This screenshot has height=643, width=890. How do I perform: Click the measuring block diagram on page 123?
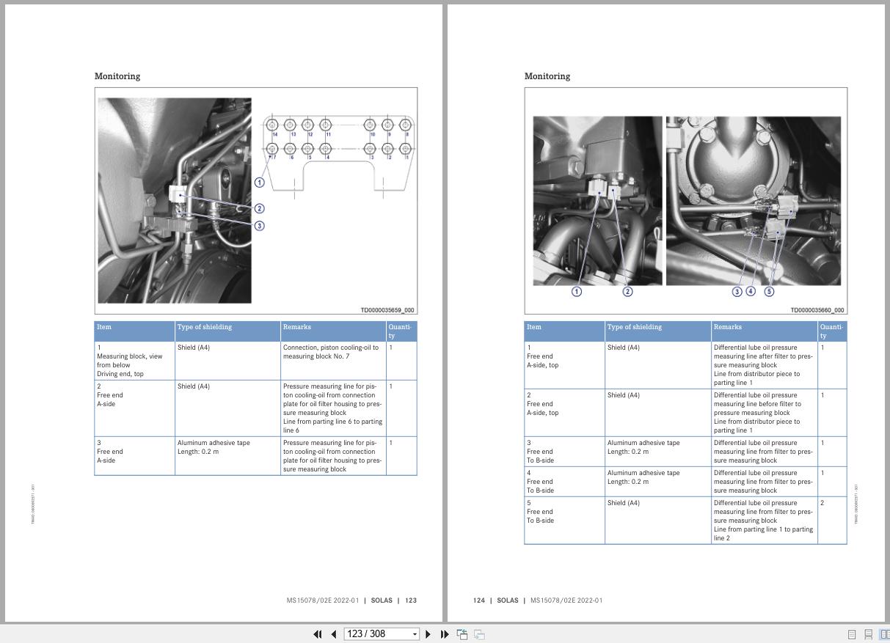pos(338,156)
